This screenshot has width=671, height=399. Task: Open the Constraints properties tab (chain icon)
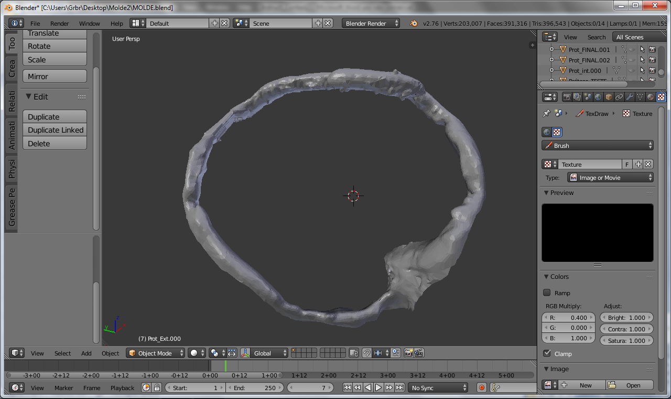619,97
